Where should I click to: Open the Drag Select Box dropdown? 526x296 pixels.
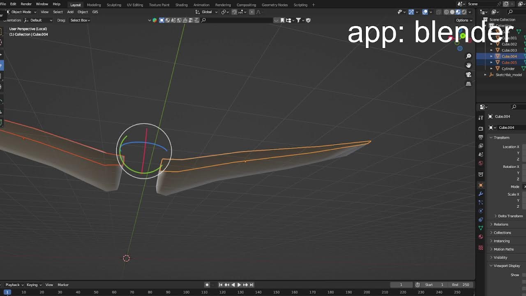(x=80, y=20)
